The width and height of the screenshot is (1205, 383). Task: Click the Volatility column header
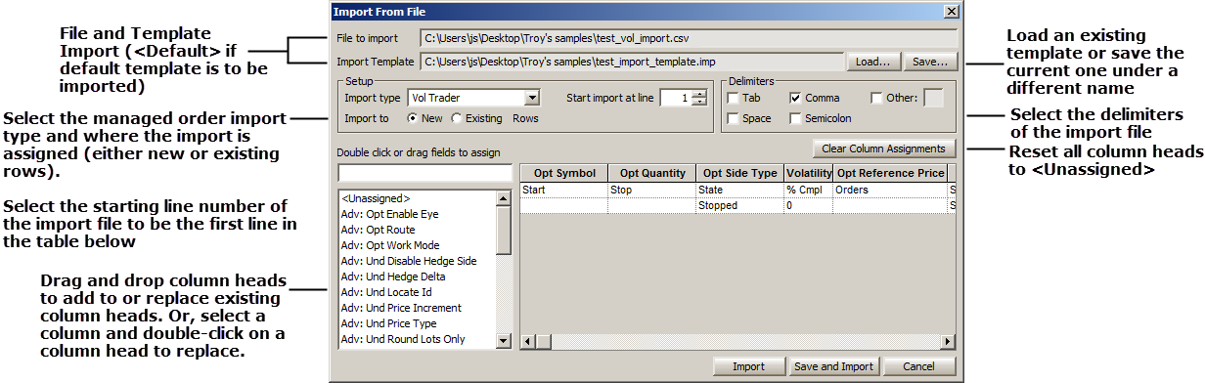(808, 173)
